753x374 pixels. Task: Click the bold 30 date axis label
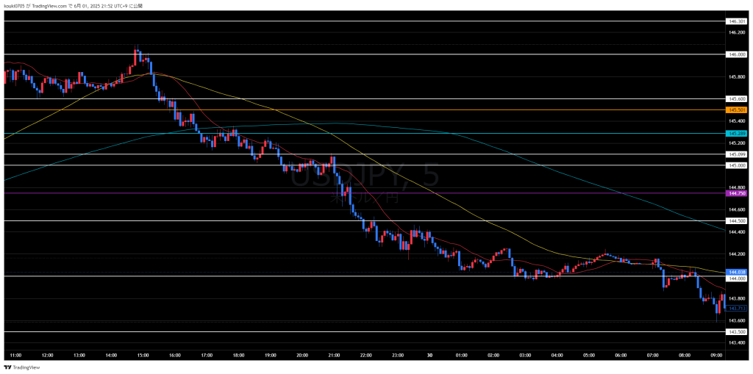pos(429,355)
